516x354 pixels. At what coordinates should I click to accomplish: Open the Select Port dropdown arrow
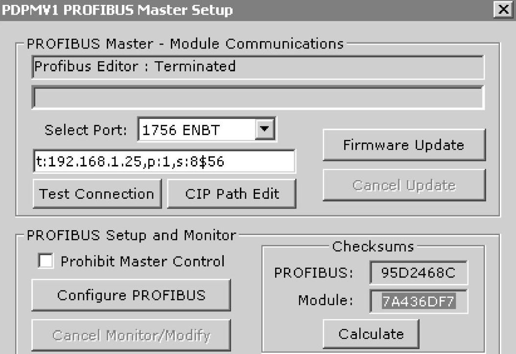click(265, 129)
